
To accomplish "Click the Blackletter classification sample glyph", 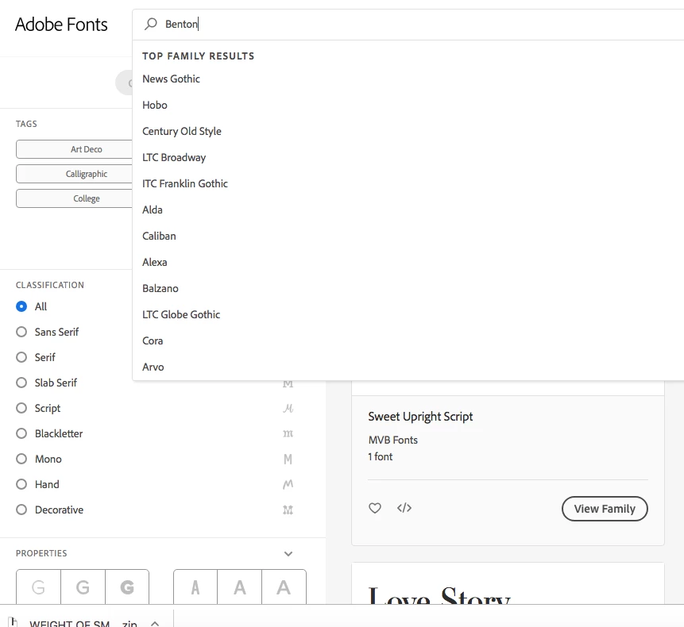I will click(x=288, y=433).
